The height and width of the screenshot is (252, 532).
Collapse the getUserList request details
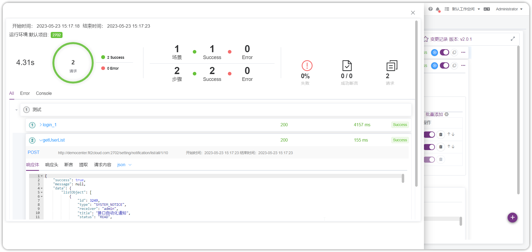coord(41,140)
